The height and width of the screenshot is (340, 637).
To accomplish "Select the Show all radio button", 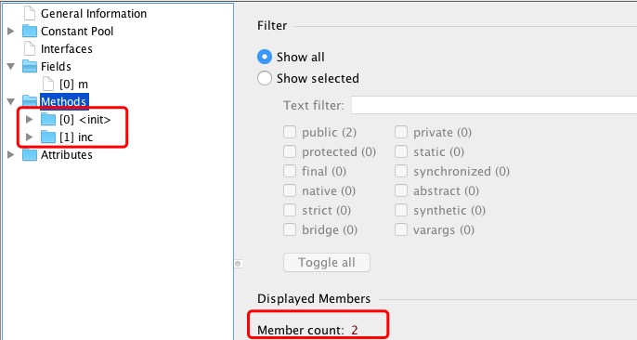I will pos(265,57).
